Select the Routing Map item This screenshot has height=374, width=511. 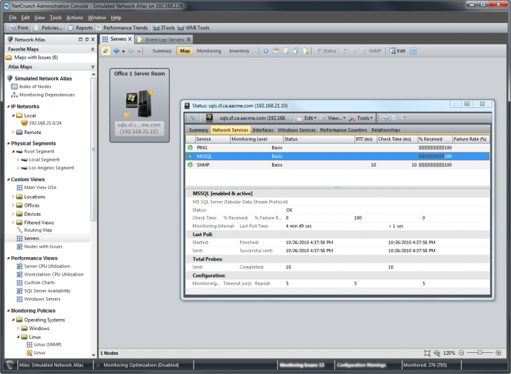[x=38, y=230]
